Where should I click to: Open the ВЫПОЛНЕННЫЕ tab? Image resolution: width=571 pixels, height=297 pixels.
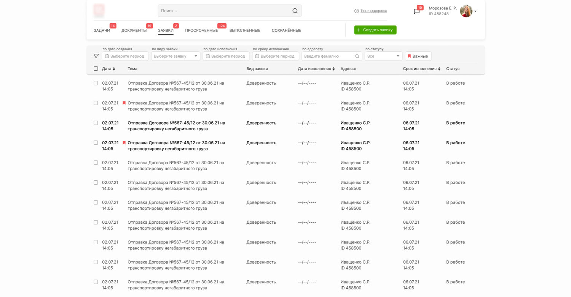point(245,30)
